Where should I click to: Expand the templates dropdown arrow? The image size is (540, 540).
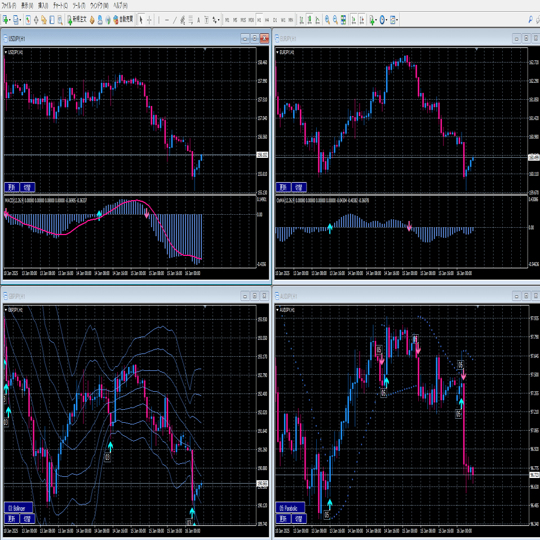(x=397, y=20)
